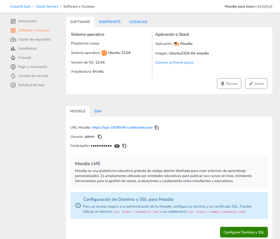Go to Copias de seguridad
This screenshot has height=239, width=280.
click(x=34, y=39)
